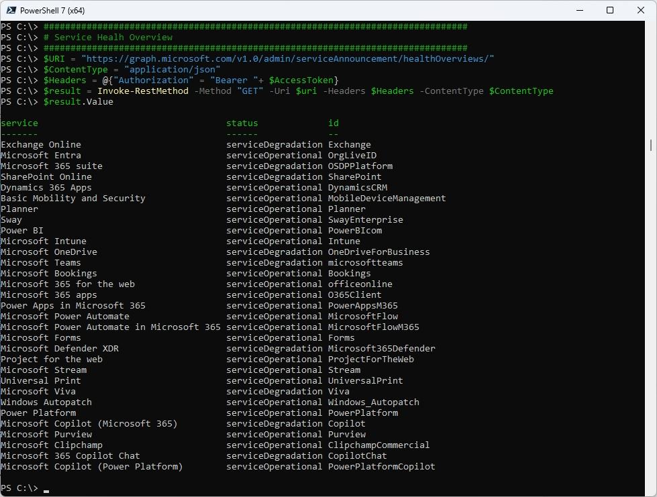The image size is (657, 497).
Task: Click the "service" column header
Action: coord(19,123)
